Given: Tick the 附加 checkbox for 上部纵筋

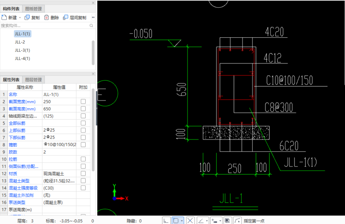Looking at the screenshot, I should (x=83, y=130).
